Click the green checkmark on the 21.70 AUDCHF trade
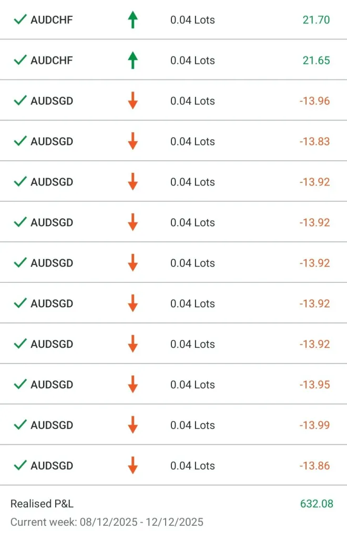Screen dimensions: 347x539 [20, 20]
